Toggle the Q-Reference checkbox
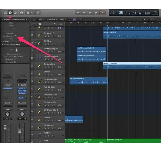This screenshot has width=161, height=143. pyautogui.click(x=15, y=59)
